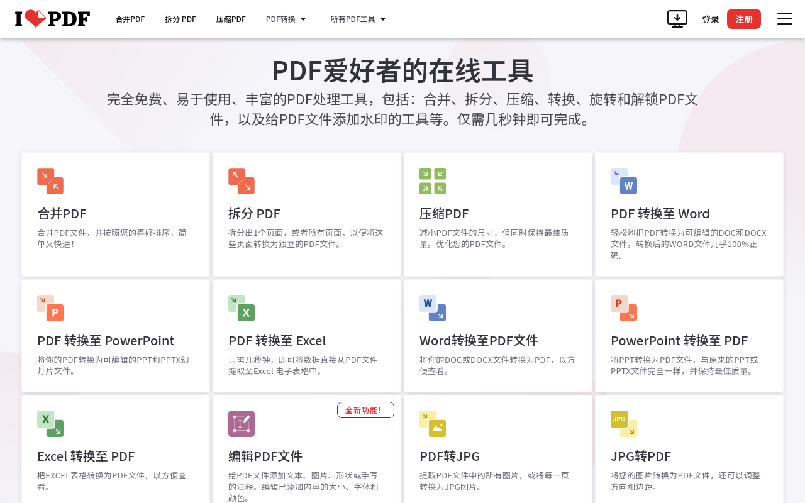Viewport: 805px width, 503px height.
Task: Click the iLovePDF logo
Action: pyautogui.click(x=52, y=19)
